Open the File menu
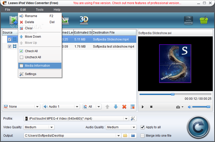215x142 pixels. (8, 10)
